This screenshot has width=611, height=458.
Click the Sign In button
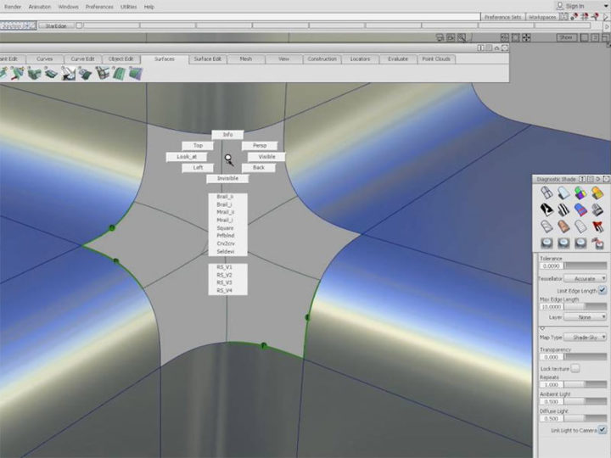575,6
